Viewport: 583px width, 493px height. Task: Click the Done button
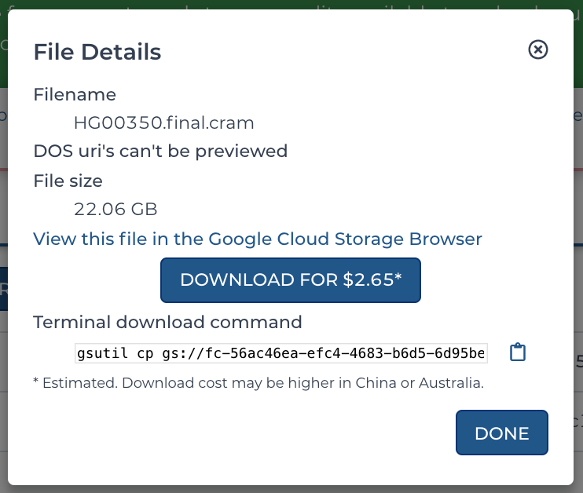click(x=502, y=433)
